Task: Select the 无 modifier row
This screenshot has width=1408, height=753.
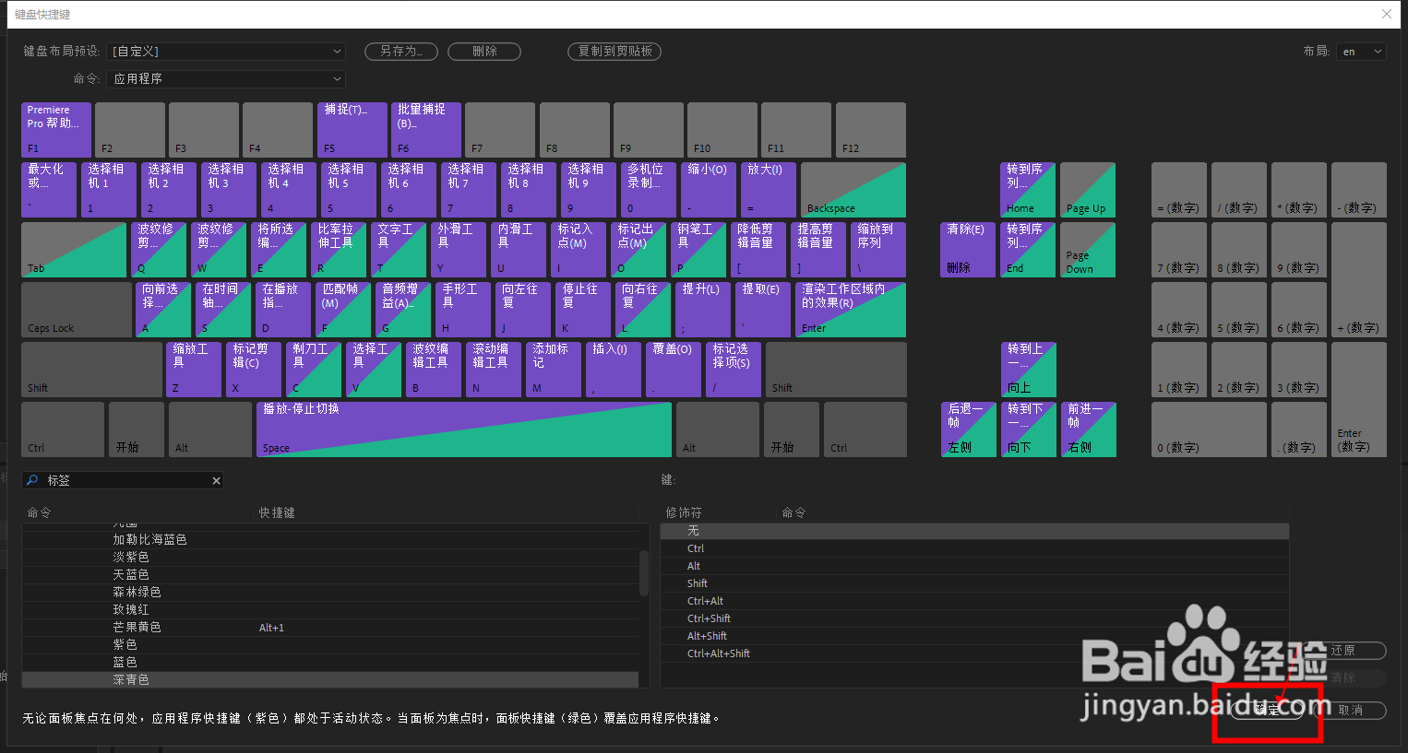Action: pyautogui.click(x=974, y=531)
